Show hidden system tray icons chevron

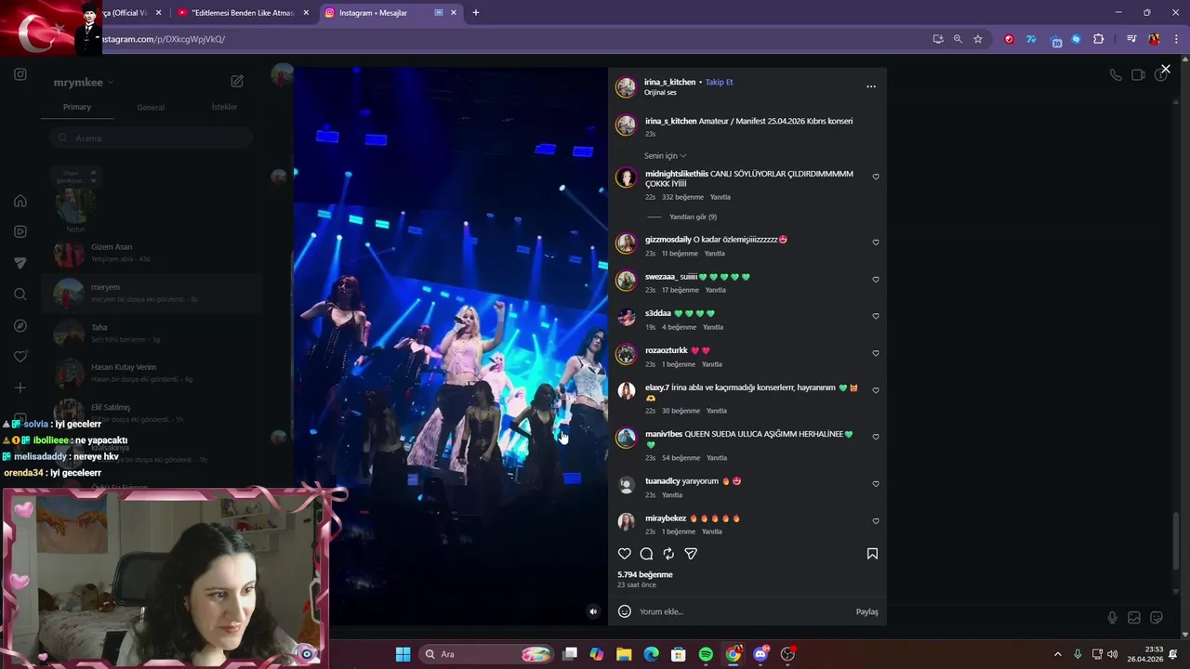[x=1057, y=654]
